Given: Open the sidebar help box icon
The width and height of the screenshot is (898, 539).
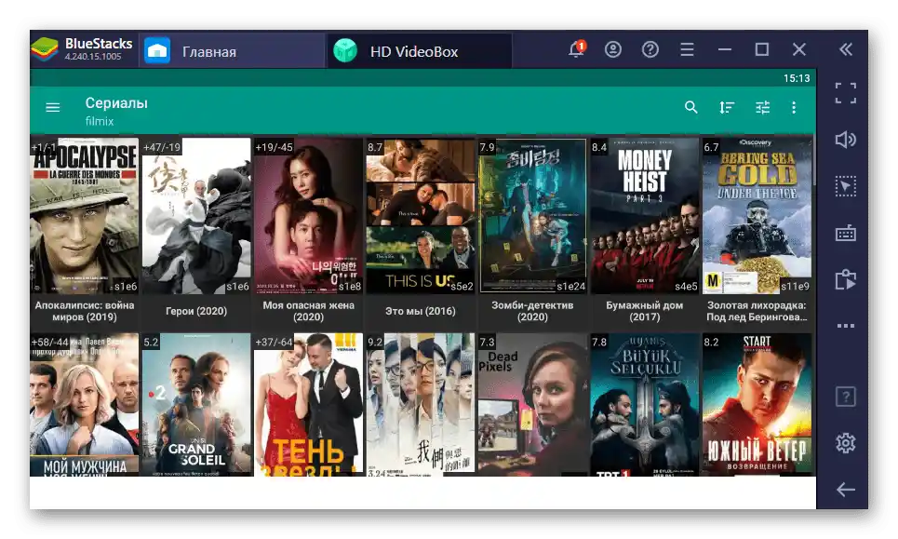Looking at the screenshot, I should click(846, 397).
